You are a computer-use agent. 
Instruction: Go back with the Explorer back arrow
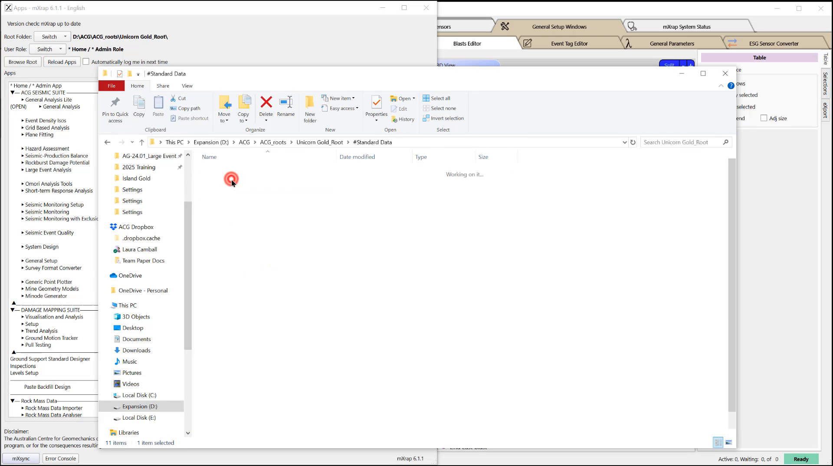coord(107,142)
